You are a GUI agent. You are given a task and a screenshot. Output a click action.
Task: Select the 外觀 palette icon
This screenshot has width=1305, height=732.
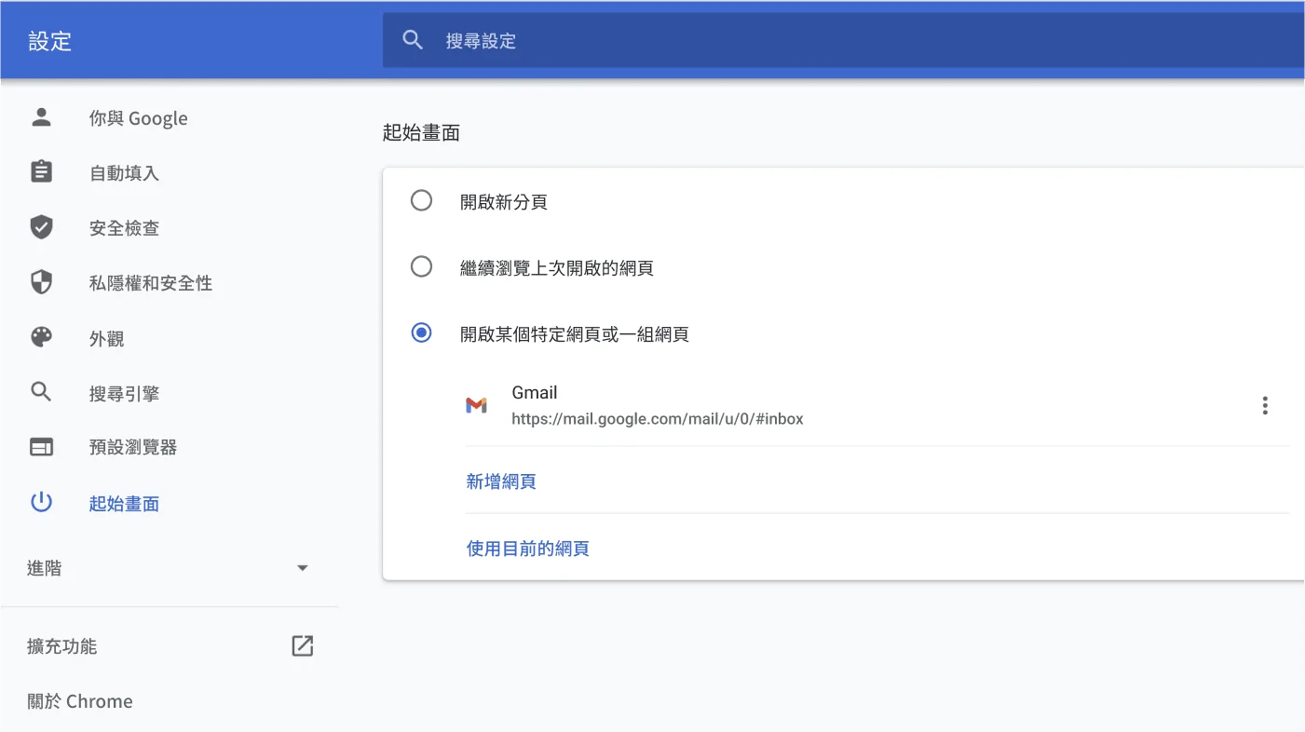pos(41,338)
